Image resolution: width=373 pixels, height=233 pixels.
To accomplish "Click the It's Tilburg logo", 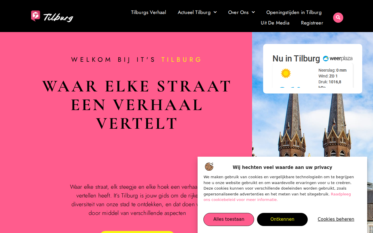I will coord(52,16).
